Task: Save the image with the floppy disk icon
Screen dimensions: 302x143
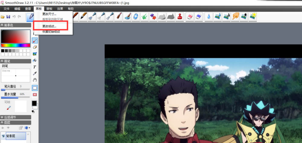Action: click(8, 17)
